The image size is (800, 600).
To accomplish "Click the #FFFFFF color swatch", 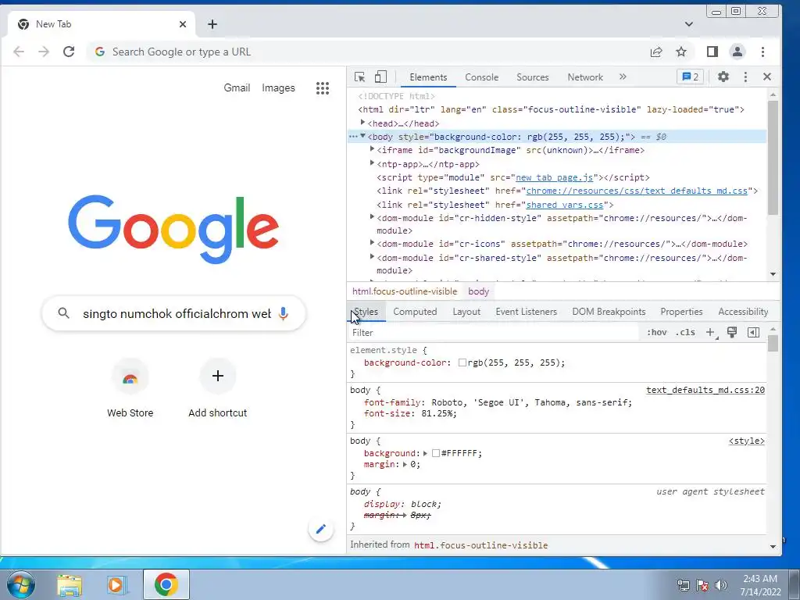I will tap(436, 453).
